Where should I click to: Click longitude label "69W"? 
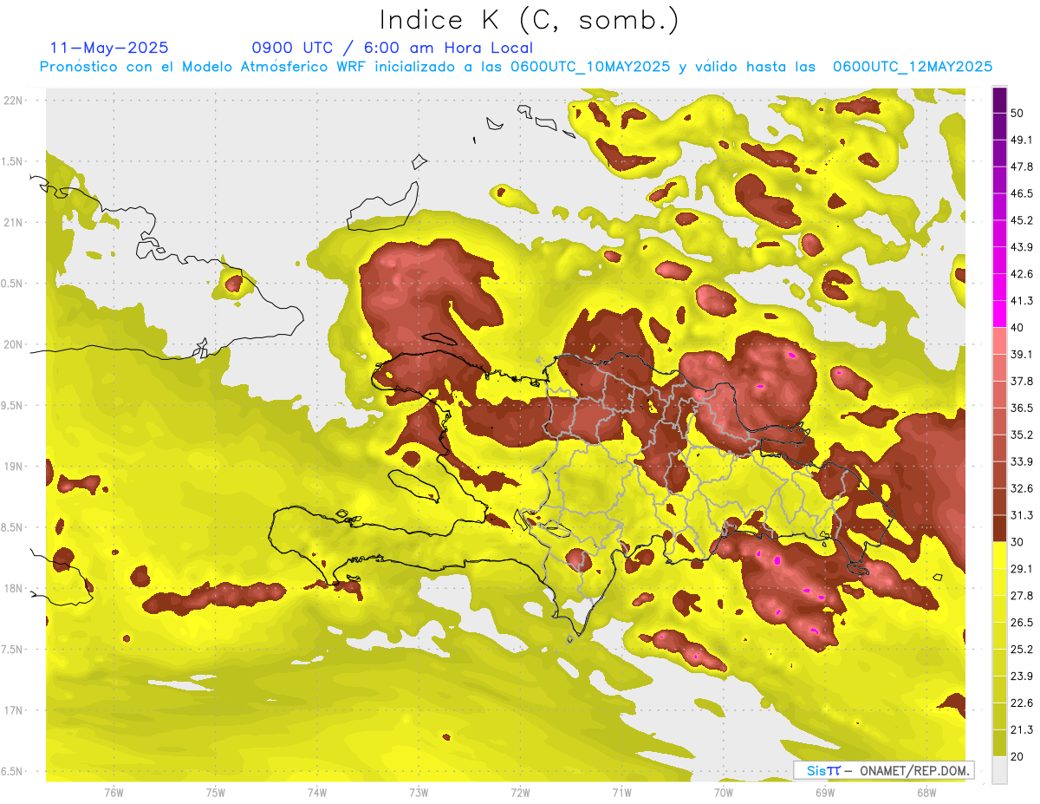point(825,792)
